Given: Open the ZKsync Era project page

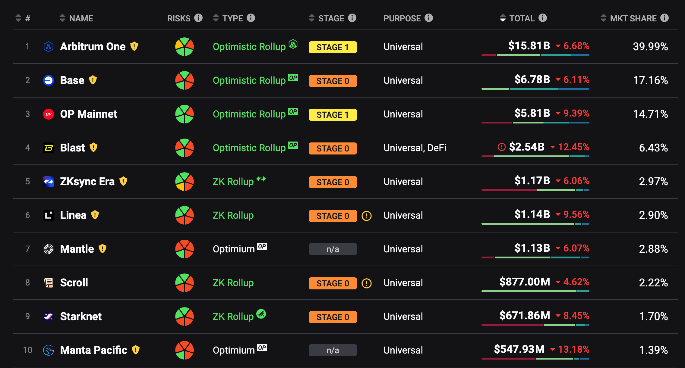Looking at the screenshot, I should pyautogui.click(x=87, y=182).
